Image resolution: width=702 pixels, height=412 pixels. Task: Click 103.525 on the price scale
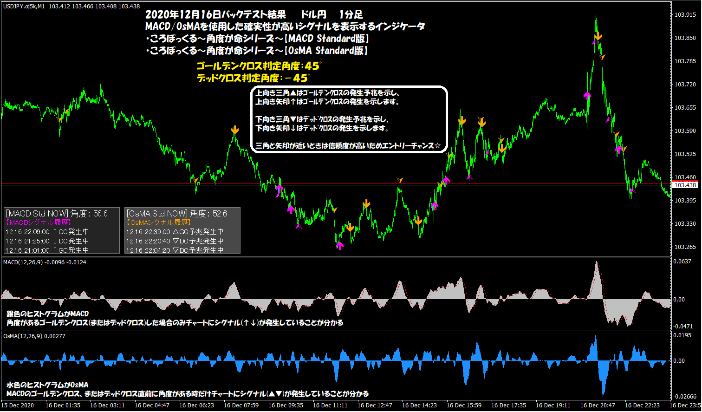click(x=685, y=154)
